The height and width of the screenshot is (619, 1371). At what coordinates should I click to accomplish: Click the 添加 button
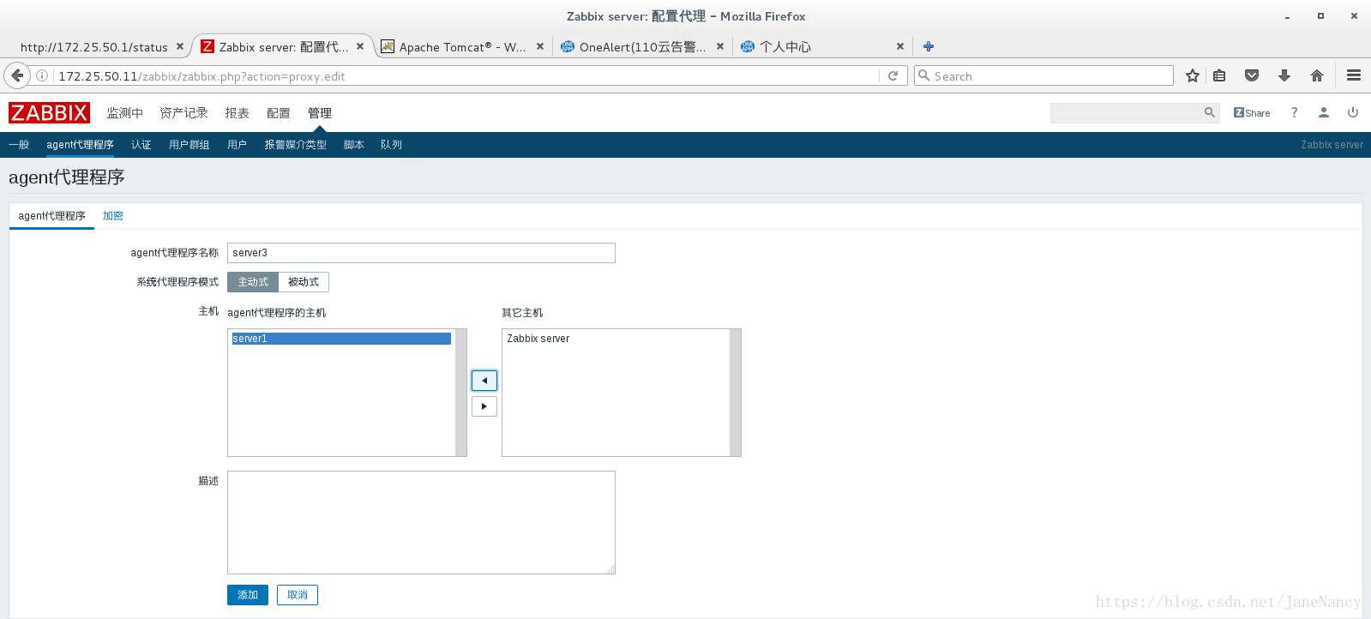coord(248,595)
